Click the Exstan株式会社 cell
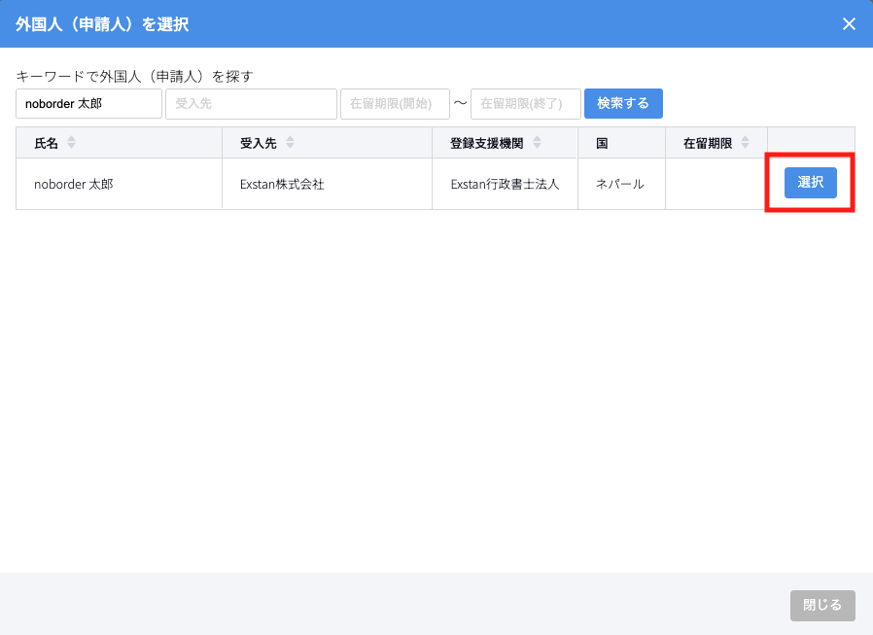873x635 pixels. pyautogui.click(x=282, y=184)
